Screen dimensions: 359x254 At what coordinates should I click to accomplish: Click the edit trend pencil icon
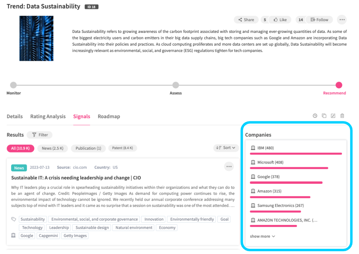(333, 116)
